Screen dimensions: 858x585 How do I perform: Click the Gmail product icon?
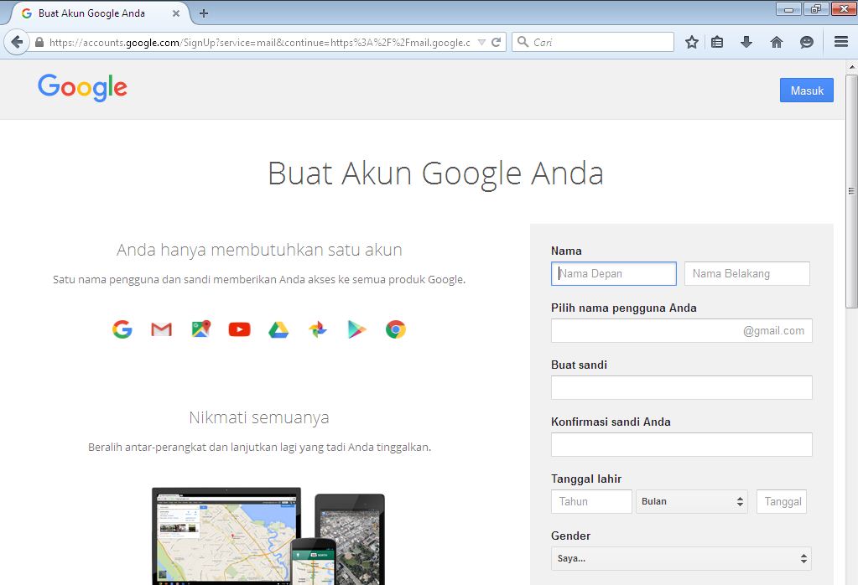(161, 329)
